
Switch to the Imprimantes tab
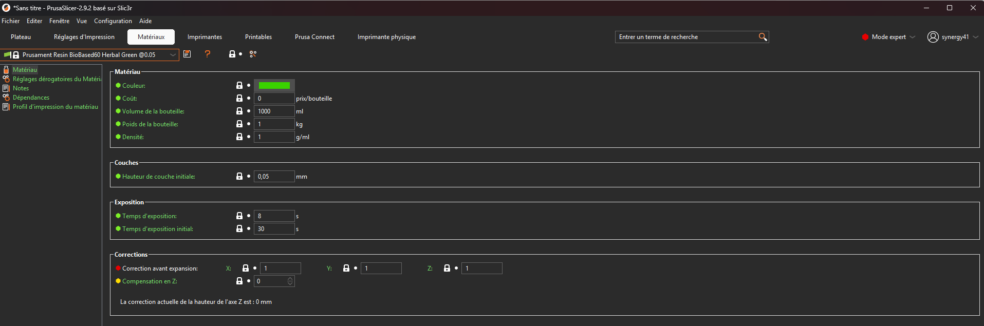205,37
